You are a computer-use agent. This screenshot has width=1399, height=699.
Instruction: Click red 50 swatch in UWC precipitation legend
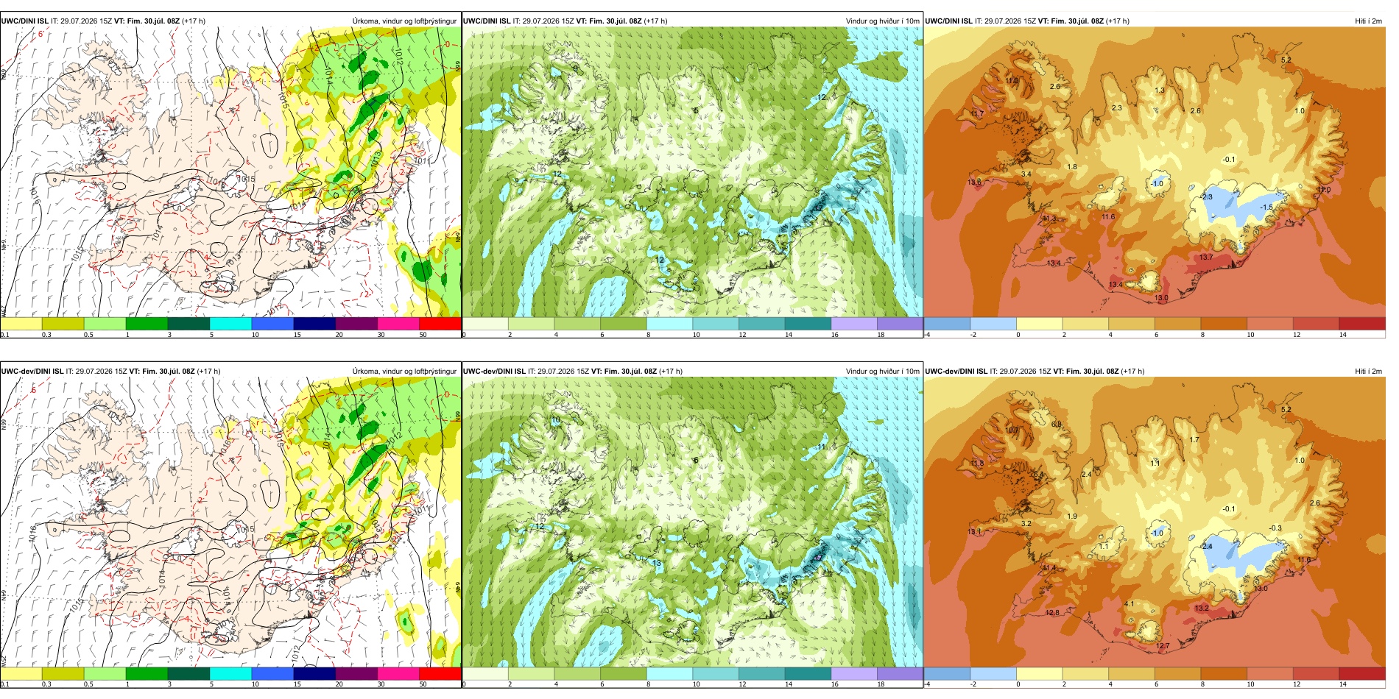440,324
